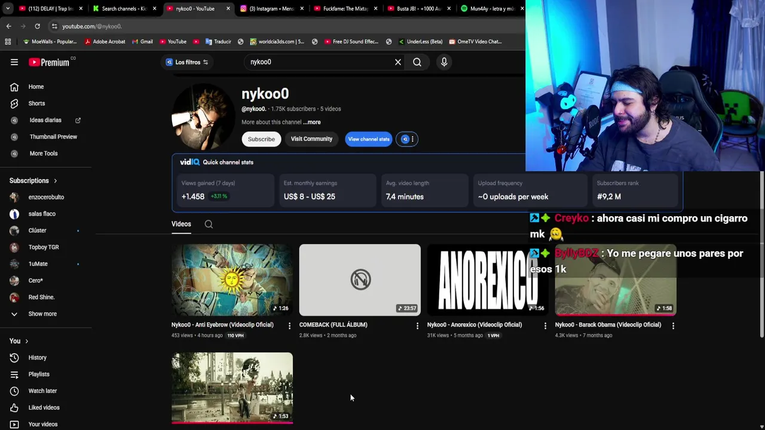Open Gmail bookmark

142,42
